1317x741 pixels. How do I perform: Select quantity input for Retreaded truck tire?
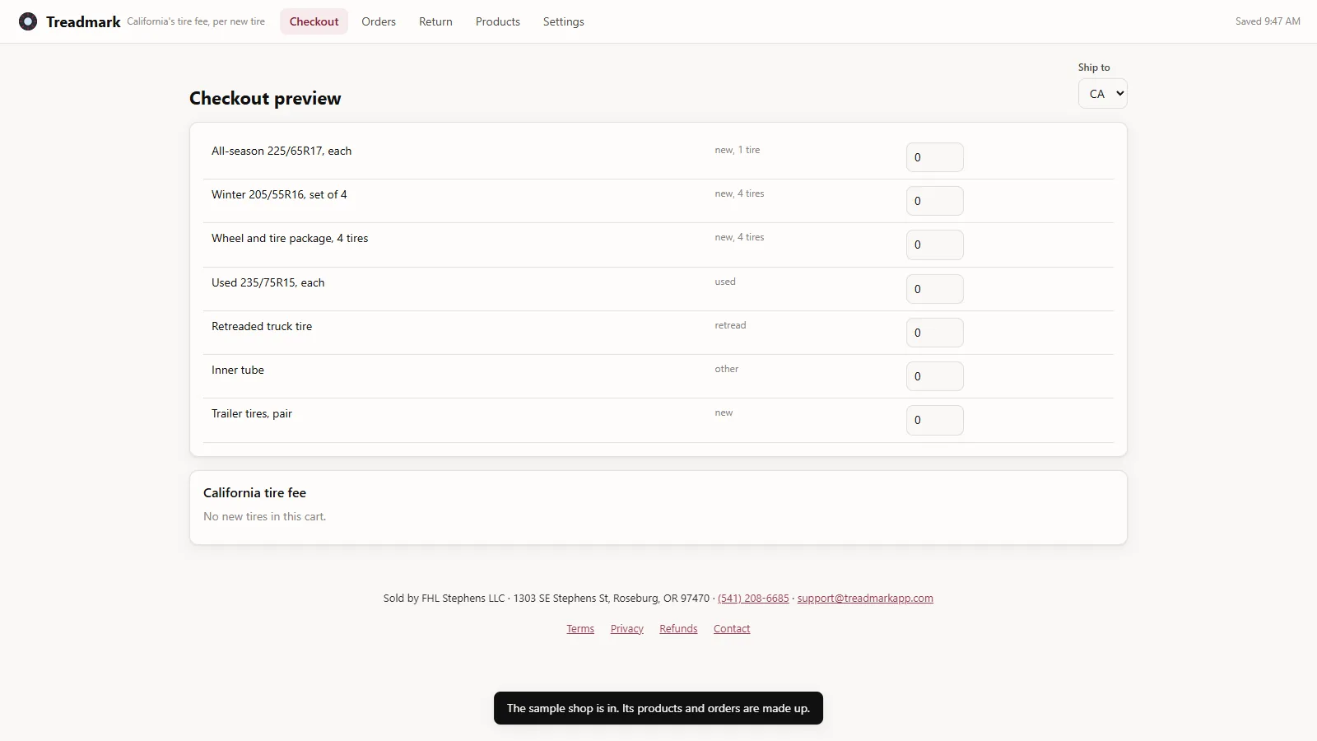[934, 333]
